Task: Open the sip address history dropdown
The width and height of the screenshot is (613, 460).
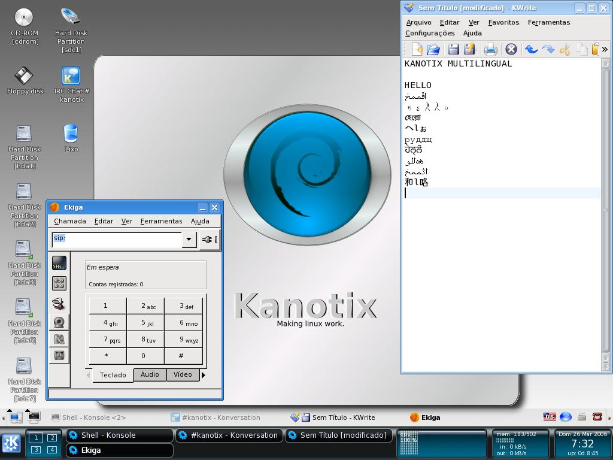Action: [189, 240]
